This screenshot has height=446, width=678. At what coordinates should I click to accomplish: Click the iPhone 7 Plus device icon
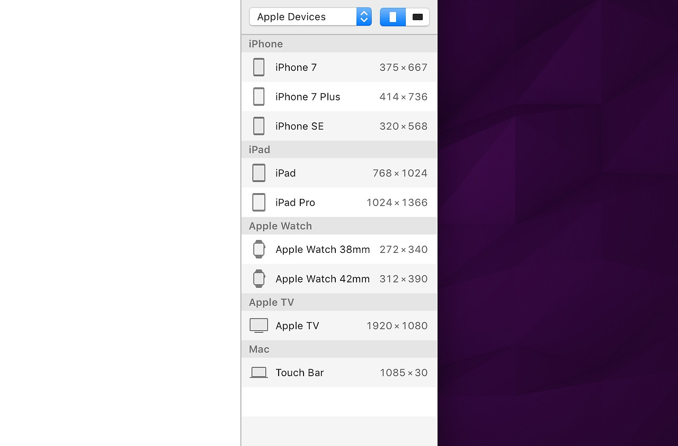pyautogui.click(x=258, y=97)
